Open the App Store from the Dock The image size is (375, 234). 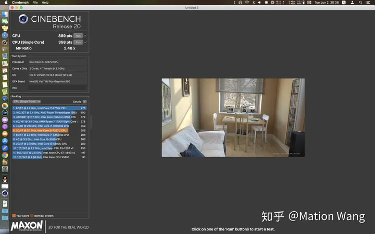point(5,141)
